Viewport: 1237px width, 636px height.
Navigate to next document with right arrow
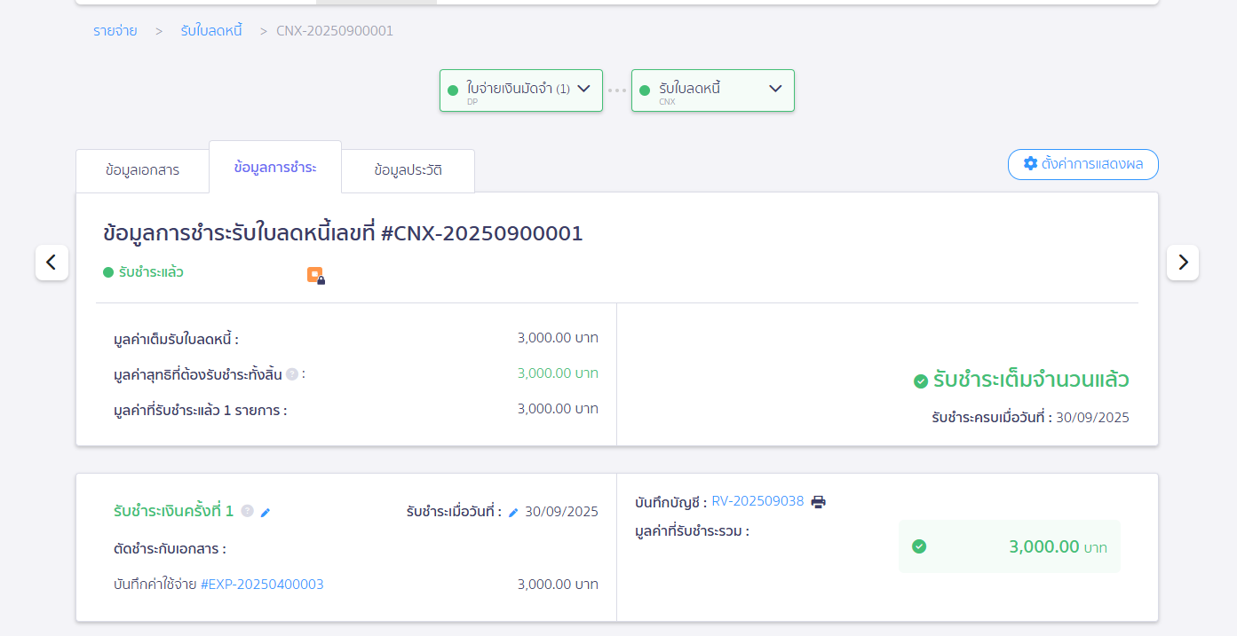click(1182, 262)
